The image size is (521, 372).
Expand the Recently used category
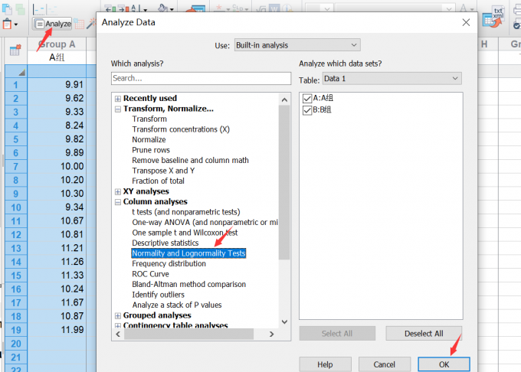point(118,99)
